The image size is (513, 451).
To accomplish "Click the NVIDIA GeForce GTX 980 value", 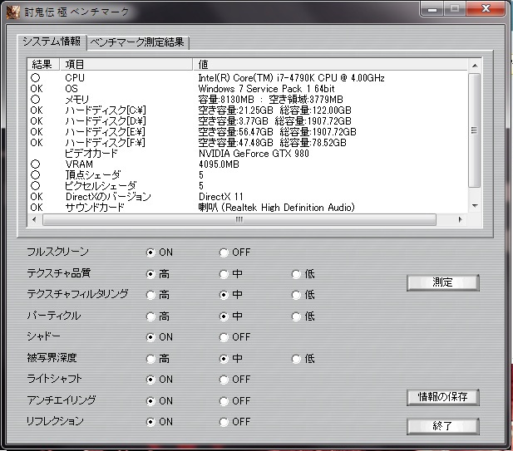I will click(254, 154).
